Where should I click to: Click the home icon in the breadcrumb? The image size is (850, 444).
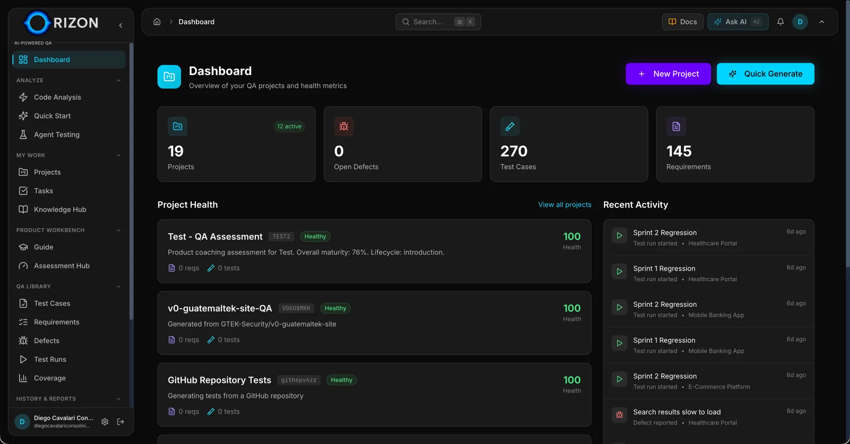tap(157, 22)
